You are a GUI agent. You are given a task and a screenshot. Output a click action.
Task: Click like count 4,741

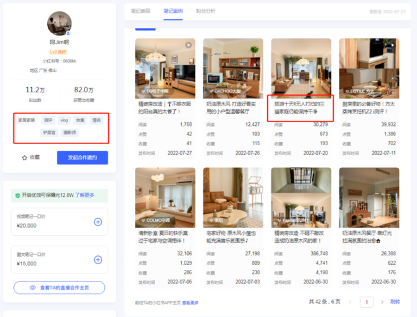[322, 263]
